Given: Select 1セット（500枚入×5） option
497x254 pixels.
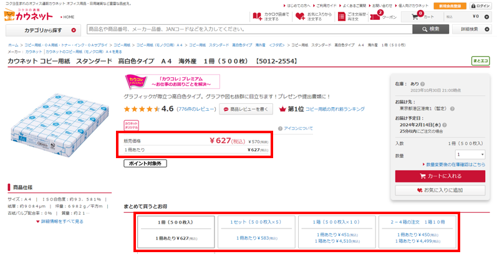Looking at the screenshot, I should click(256, 232).
